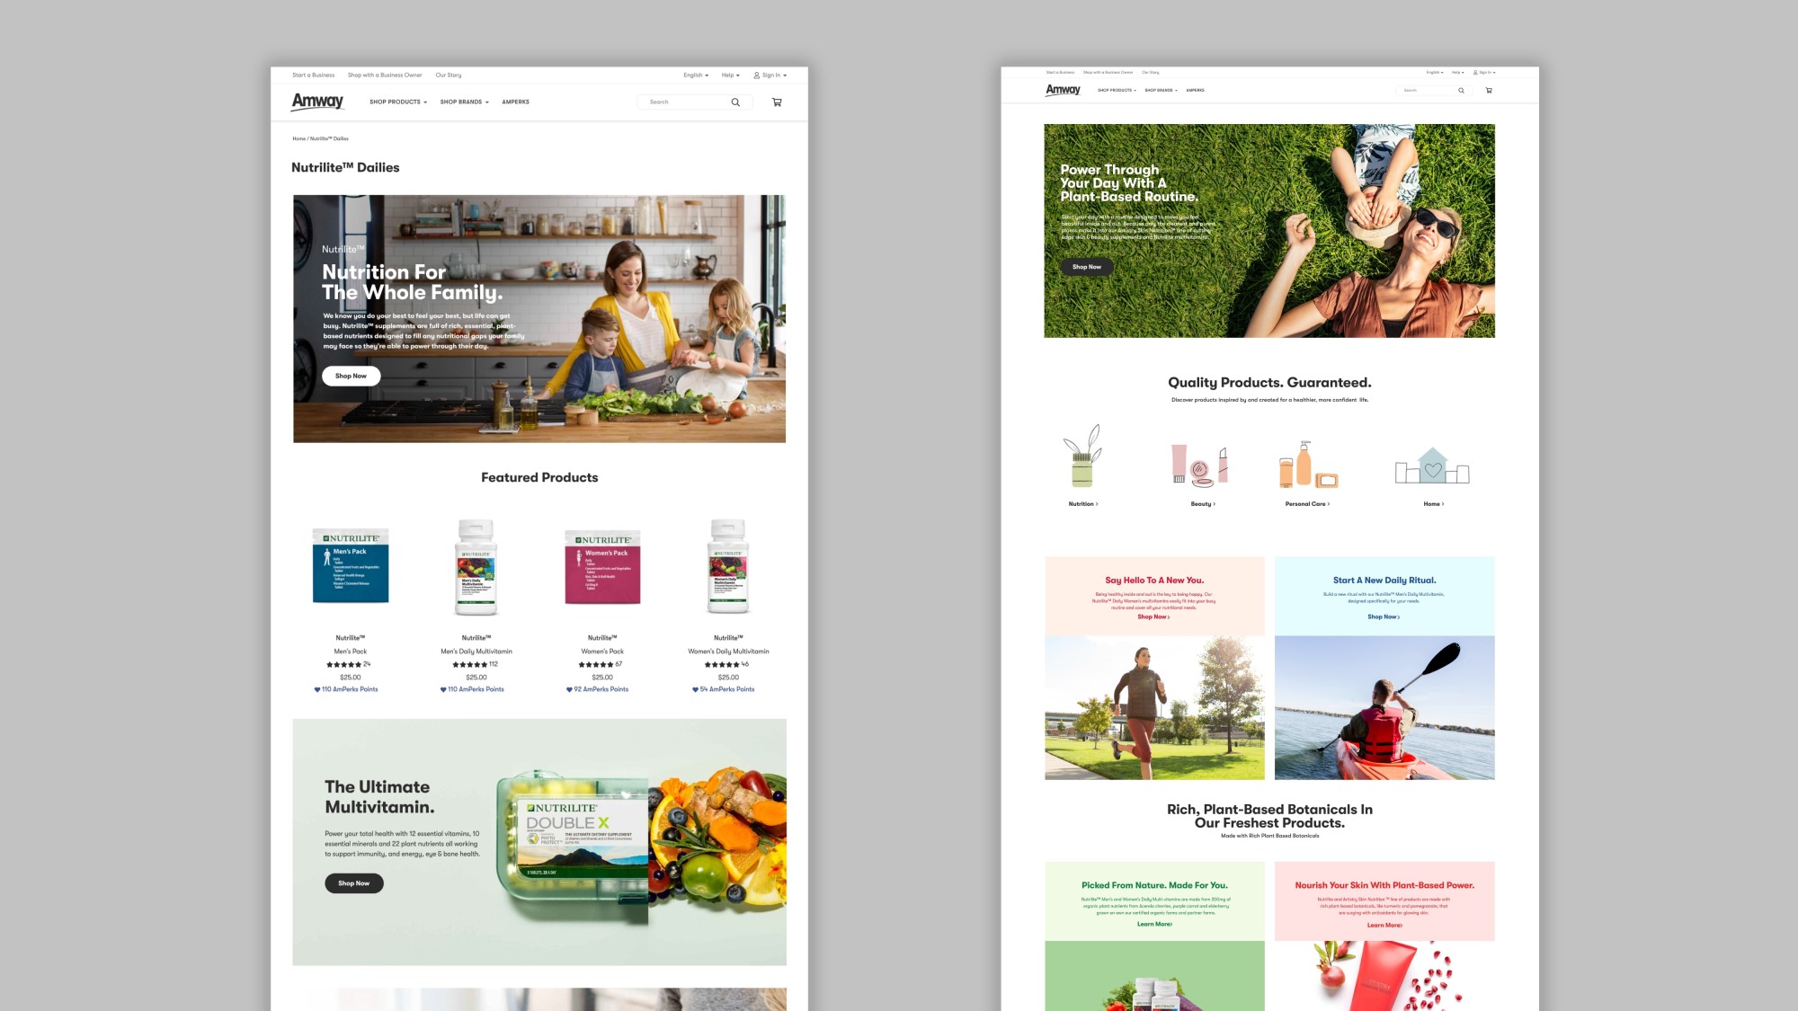Click the cart icon in left page header

click(777, 102)
